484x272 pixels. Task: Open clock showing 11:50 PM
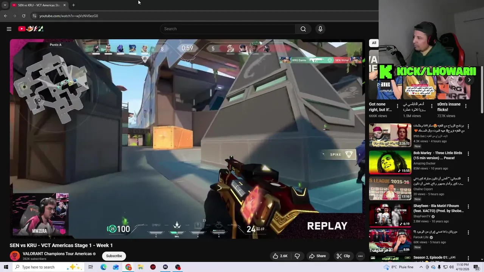[462, 267]
